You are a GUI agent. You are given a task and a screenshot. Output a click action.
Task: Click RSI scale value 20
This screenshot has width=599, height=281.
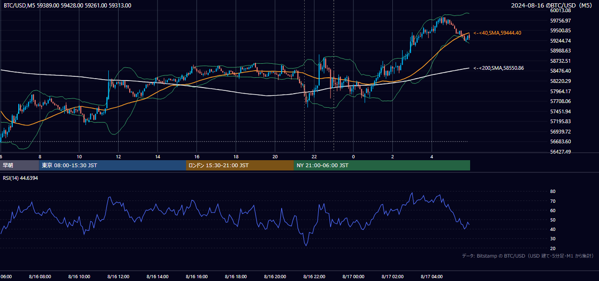553,248
